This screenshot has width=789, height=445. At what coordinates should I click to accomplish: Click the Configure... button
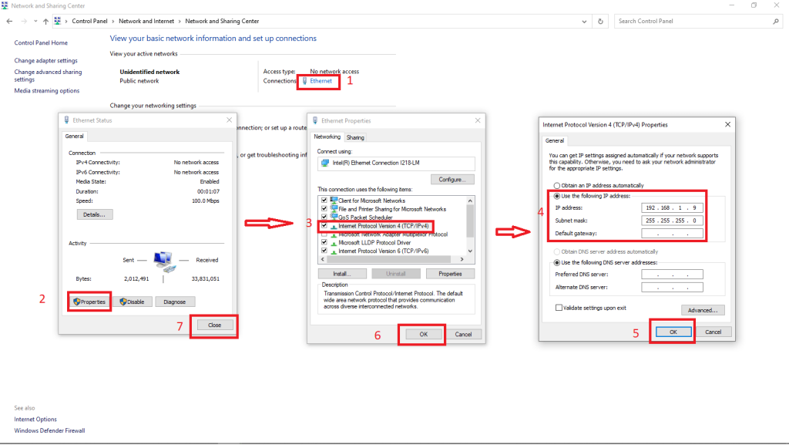pos(452,179)
